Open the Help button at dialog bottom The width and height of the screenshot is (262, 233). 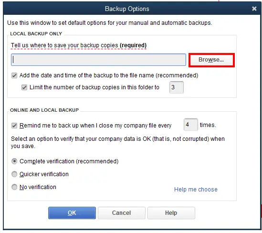(171, 213)
